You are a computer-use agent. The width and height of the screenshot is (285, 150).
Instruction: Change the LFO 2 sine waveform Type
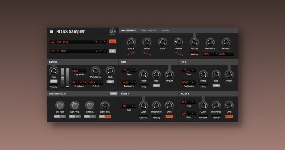pos(189,70)
